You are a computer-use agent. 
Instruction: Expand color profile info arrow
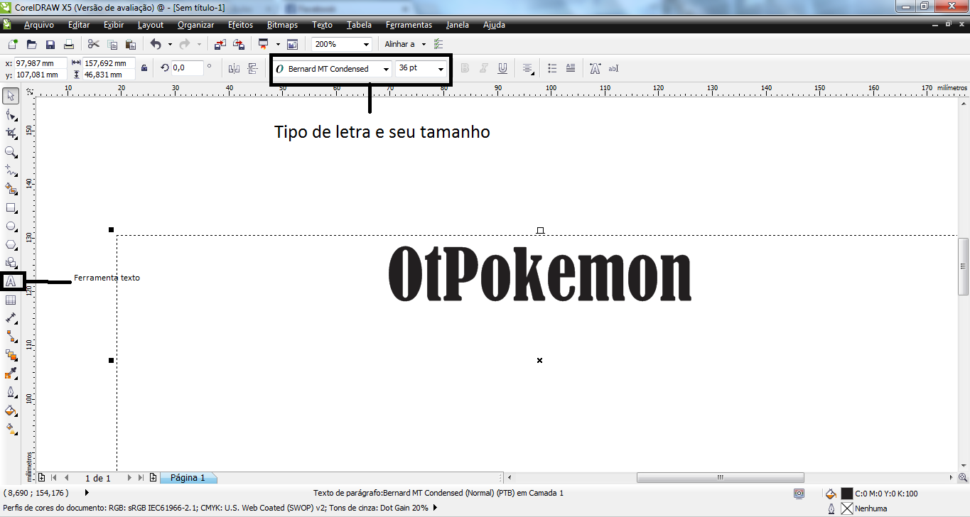pos(434,508)
